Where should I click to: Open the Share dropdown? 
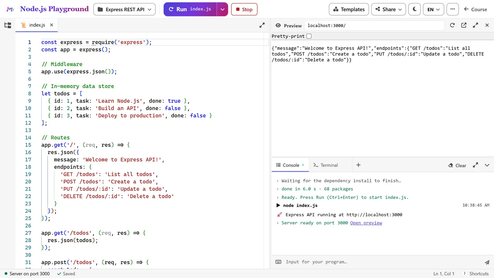(x=388, y=9)
